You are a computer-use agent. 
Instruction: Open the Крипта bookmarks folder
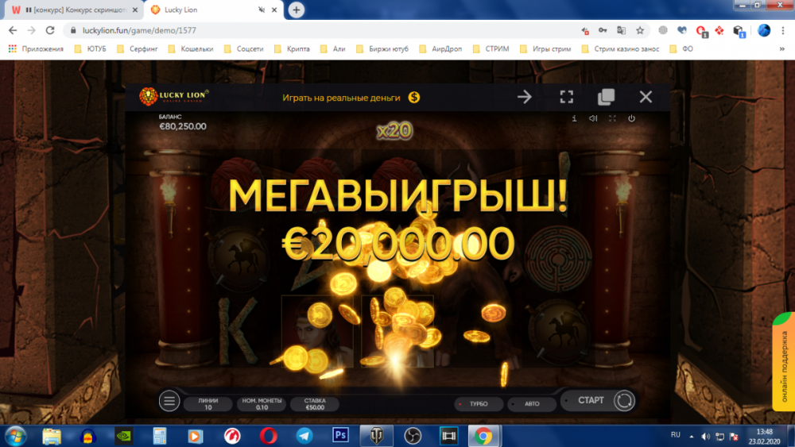pos(294,48)
